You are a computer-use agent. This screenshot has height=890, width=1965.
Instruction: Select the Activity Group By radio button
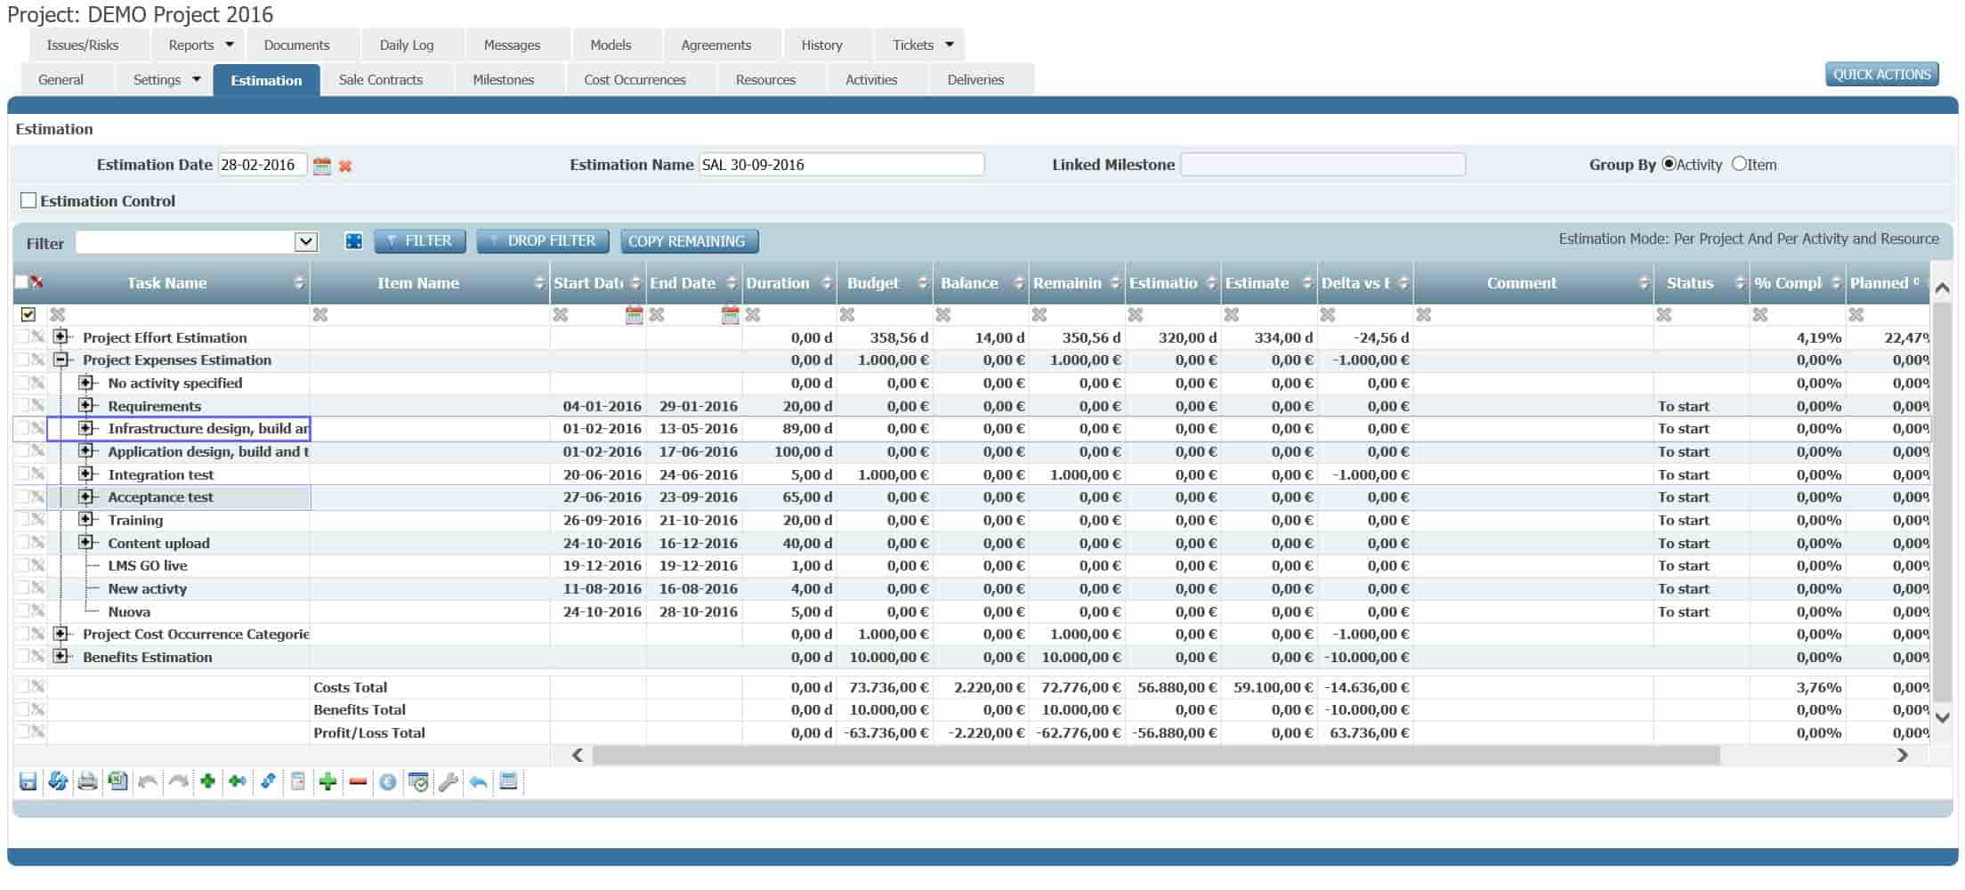(1669, 164)
